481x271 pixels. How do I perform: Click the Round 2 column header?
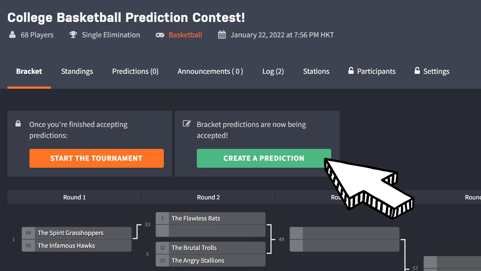[x=208, y=197]
